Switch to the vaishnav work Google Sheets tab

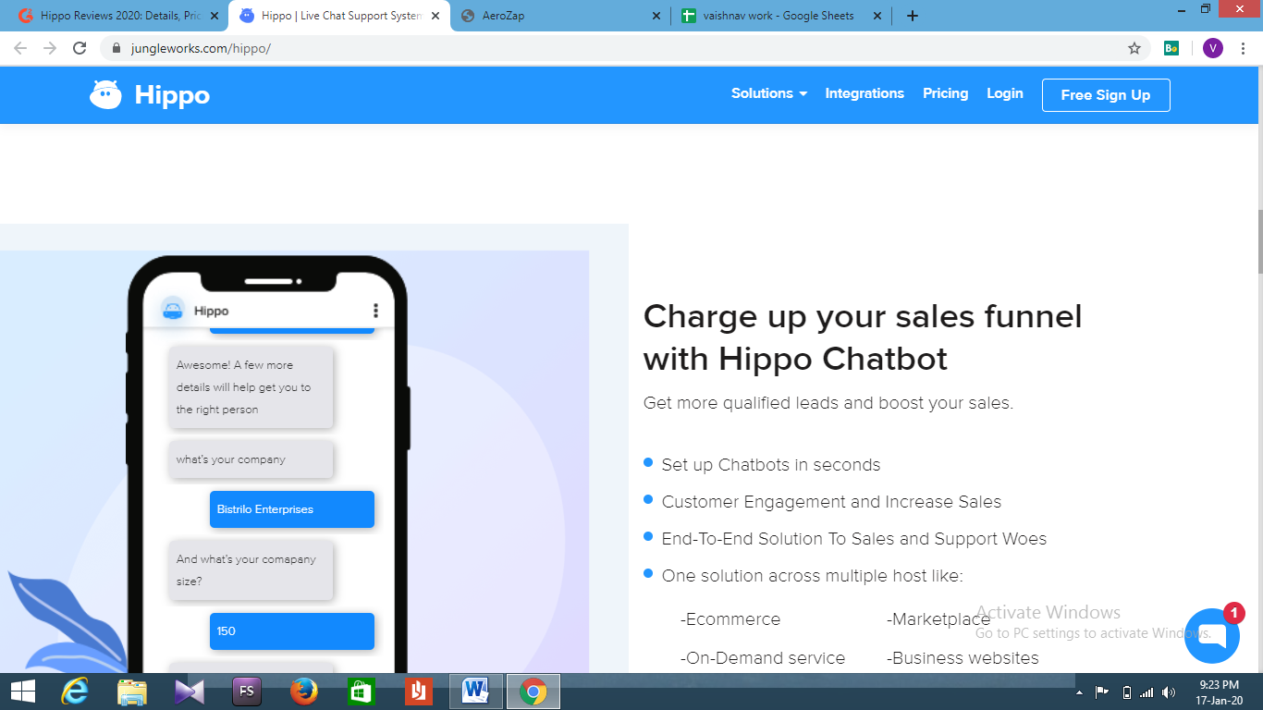[x=781, y=16]
